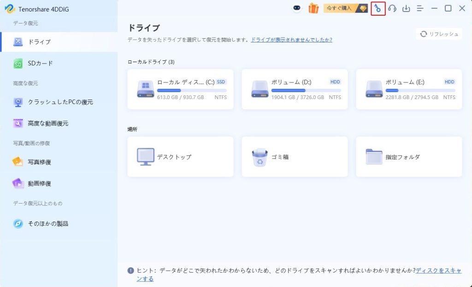
Task: Select the ゴミ箱 recycle bin location
Action: [x=295, y=157]
